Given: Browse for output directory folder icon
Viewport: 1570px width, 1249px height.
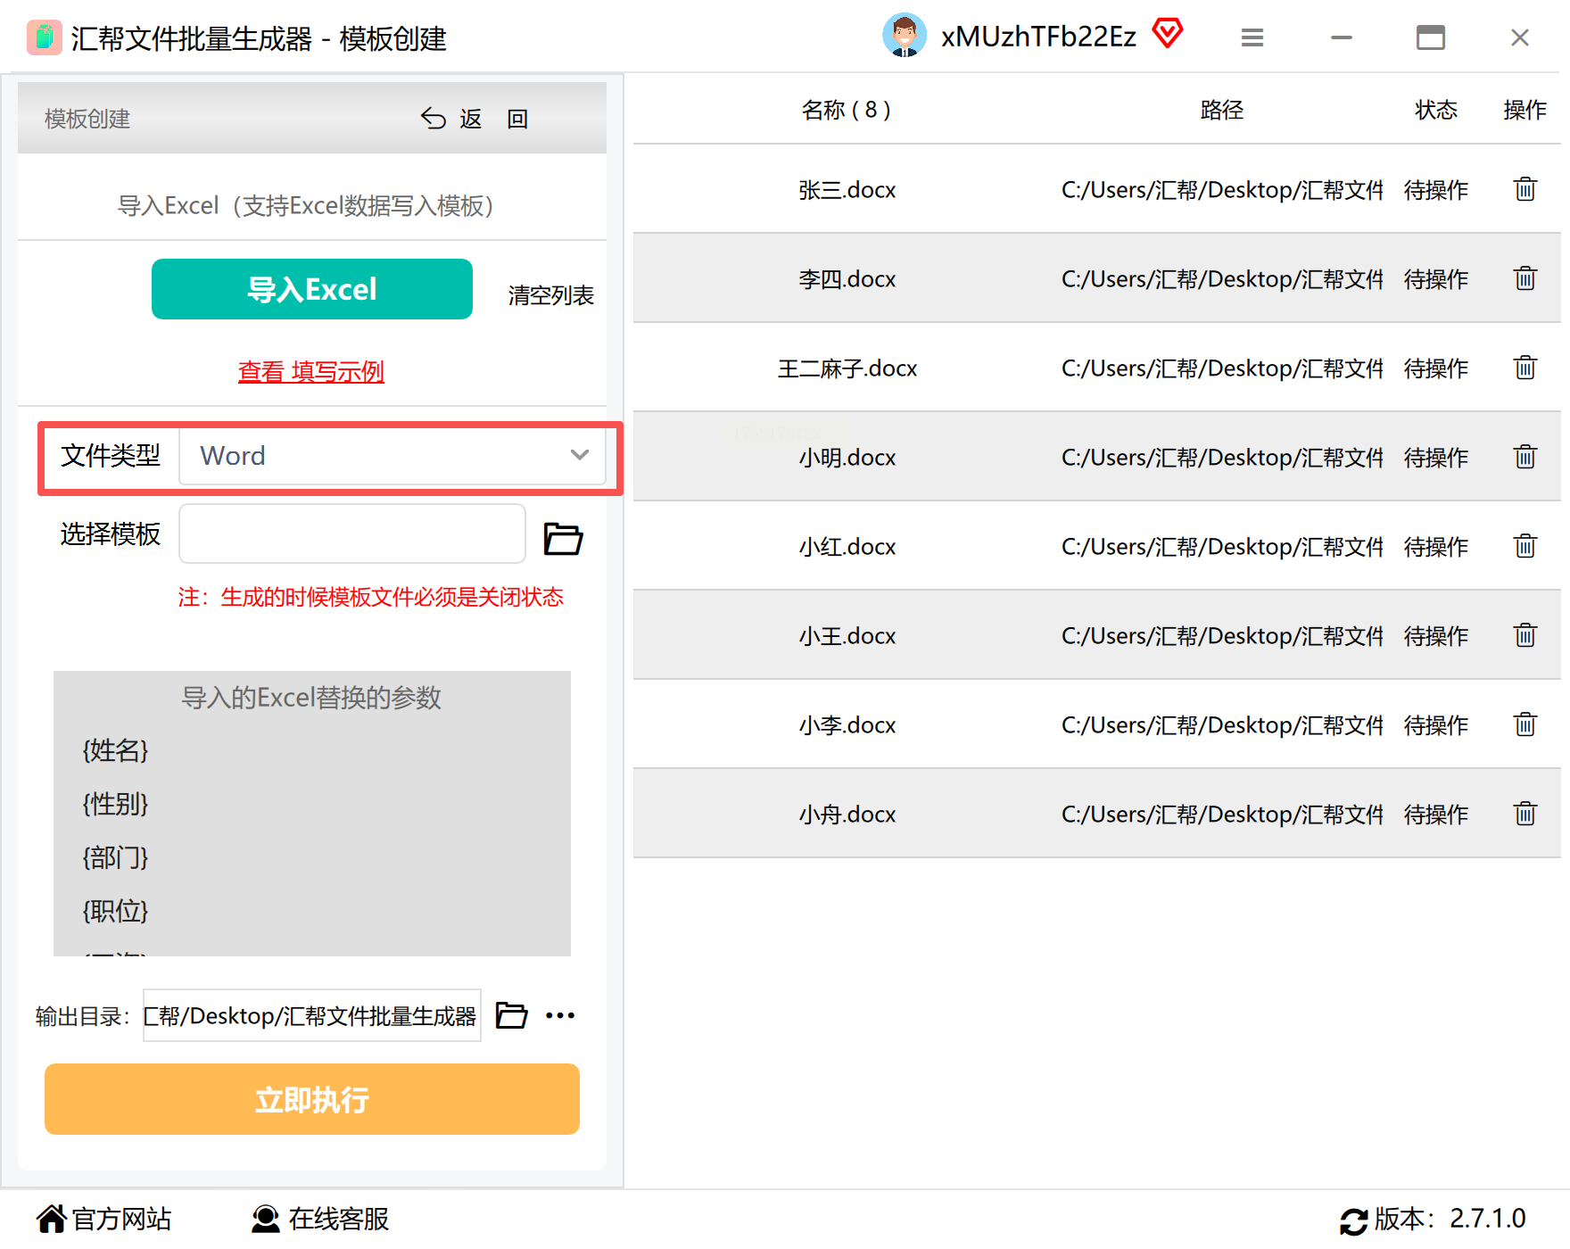Looking at the screenshot, I should pos(511,1015).
